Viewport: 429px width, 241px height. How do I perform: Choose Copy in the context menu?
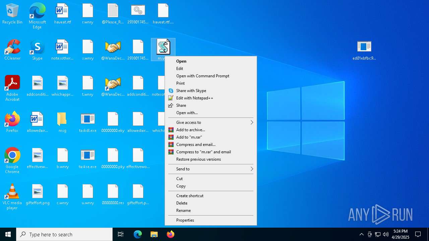(x=211, y=186)
